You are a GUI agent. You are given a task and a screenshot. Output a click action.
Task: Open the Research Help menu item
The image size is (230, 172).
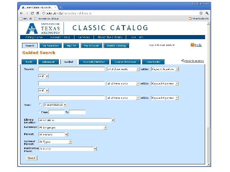click(x=60, y=37)
